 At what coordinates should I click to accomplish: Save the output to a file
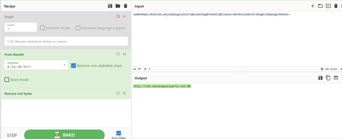pos(320,78)
